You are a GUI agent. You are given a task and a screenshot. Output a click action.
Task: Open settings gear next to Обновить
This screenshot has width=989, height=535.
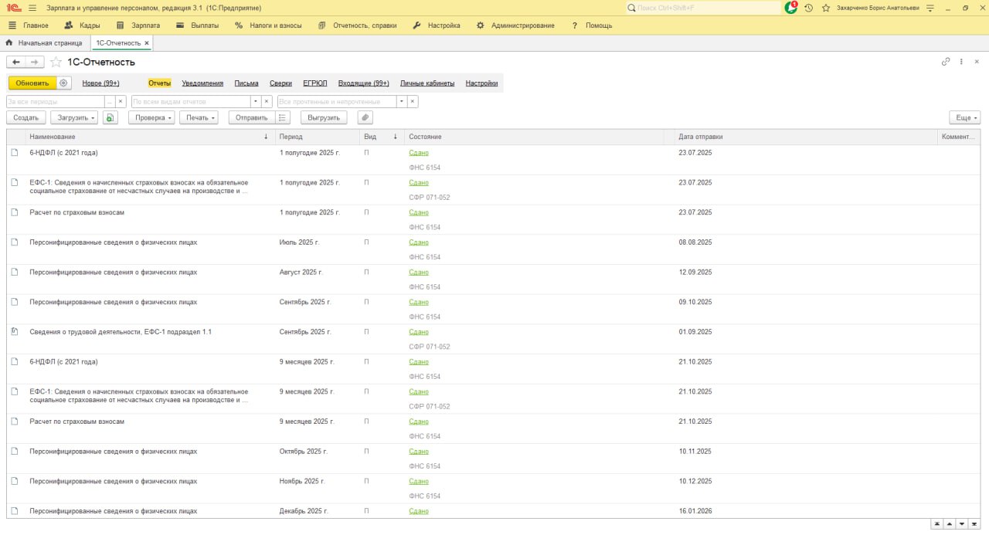click(x=63, y=83)
